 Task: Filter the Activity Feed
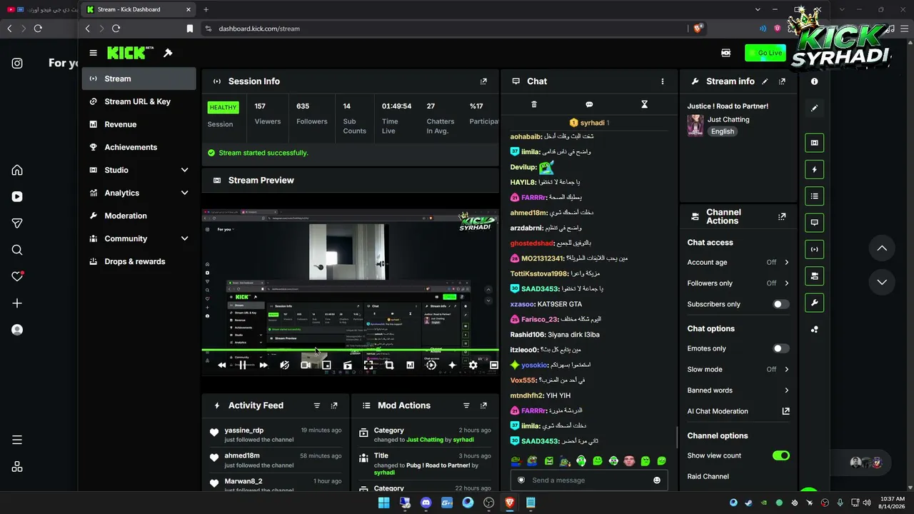pos(317,405)
